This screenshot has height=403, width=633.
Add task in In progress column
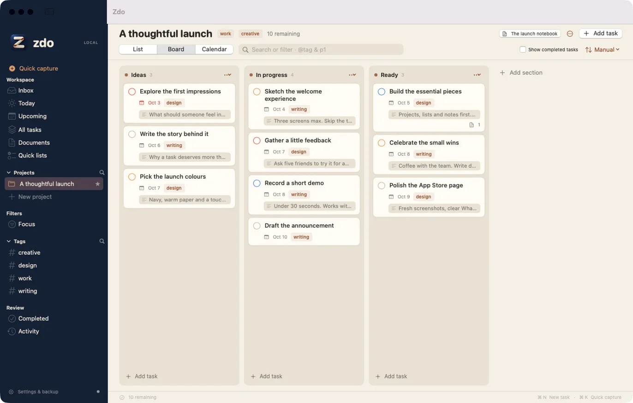click(266, 376)
